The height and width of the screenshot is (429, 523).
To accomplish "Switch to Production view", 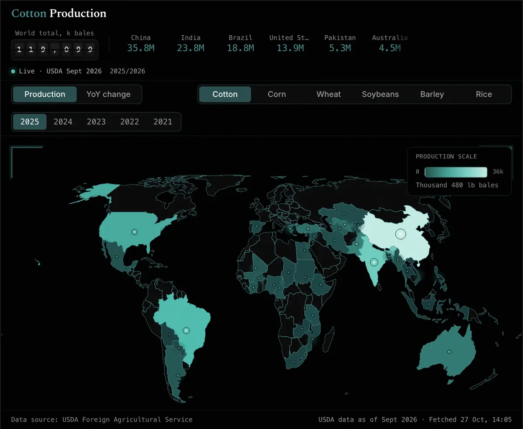I will 45,94.
